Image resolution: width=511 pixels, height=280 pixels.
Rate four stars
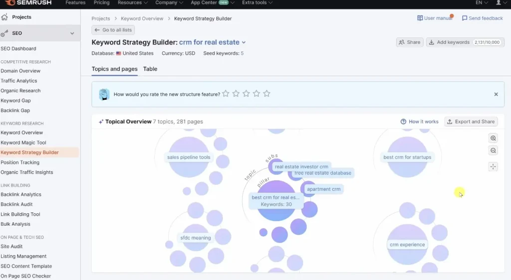(x=256, y=94)
